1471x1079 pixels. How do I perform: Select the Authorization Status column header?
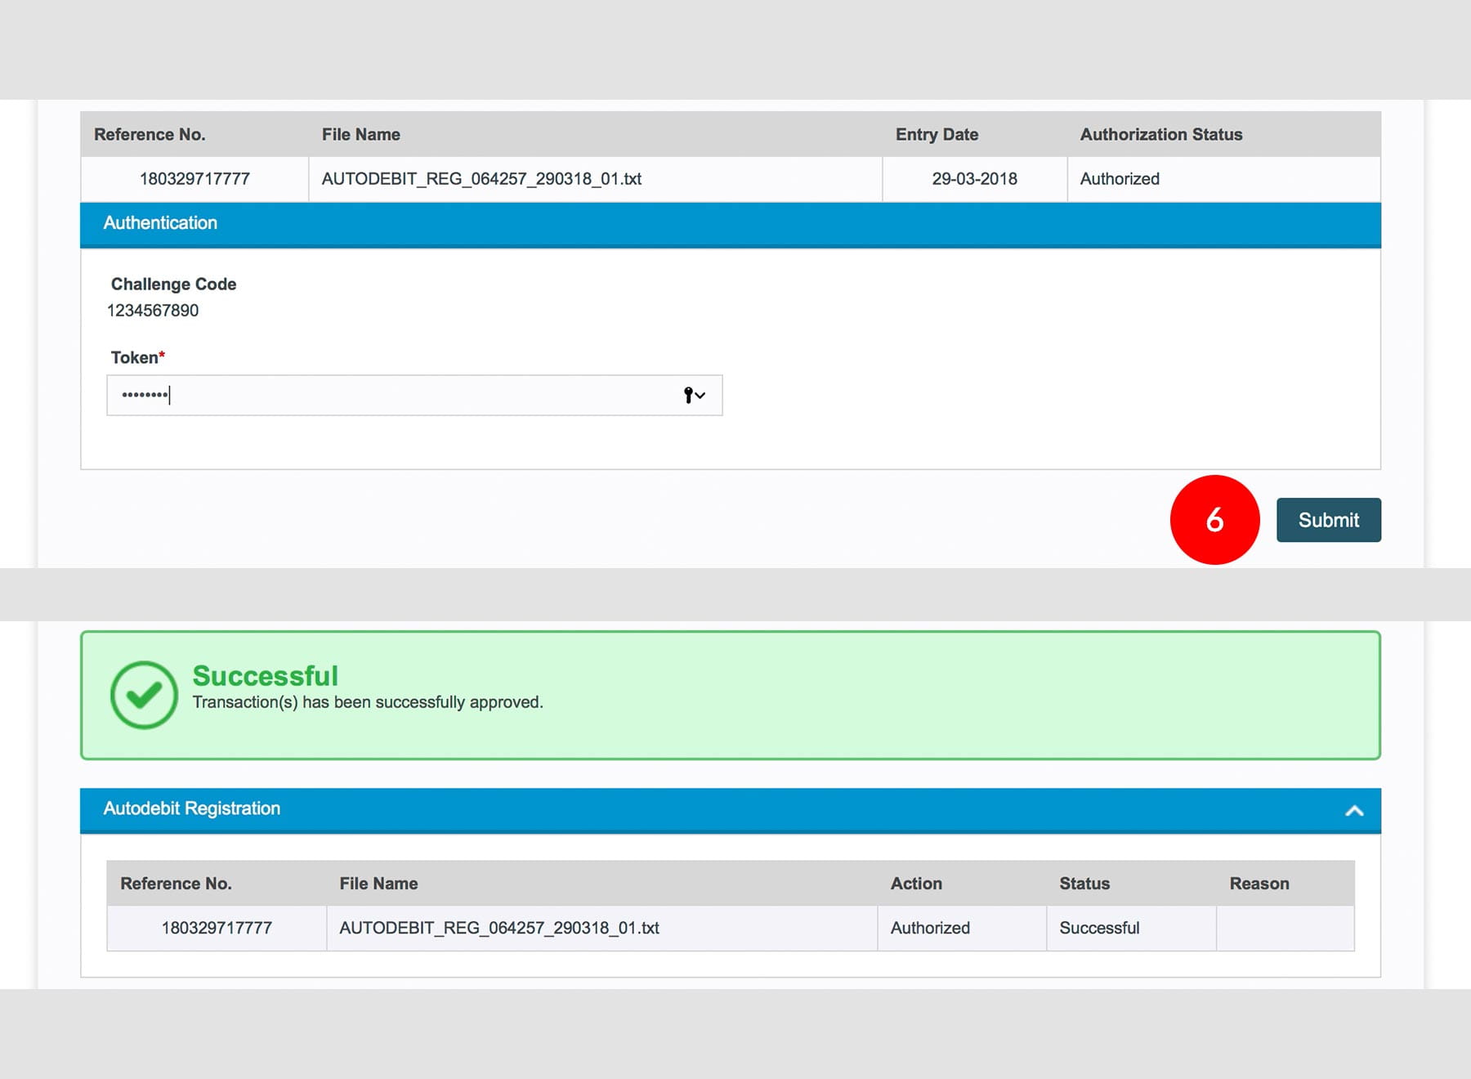1160,135
